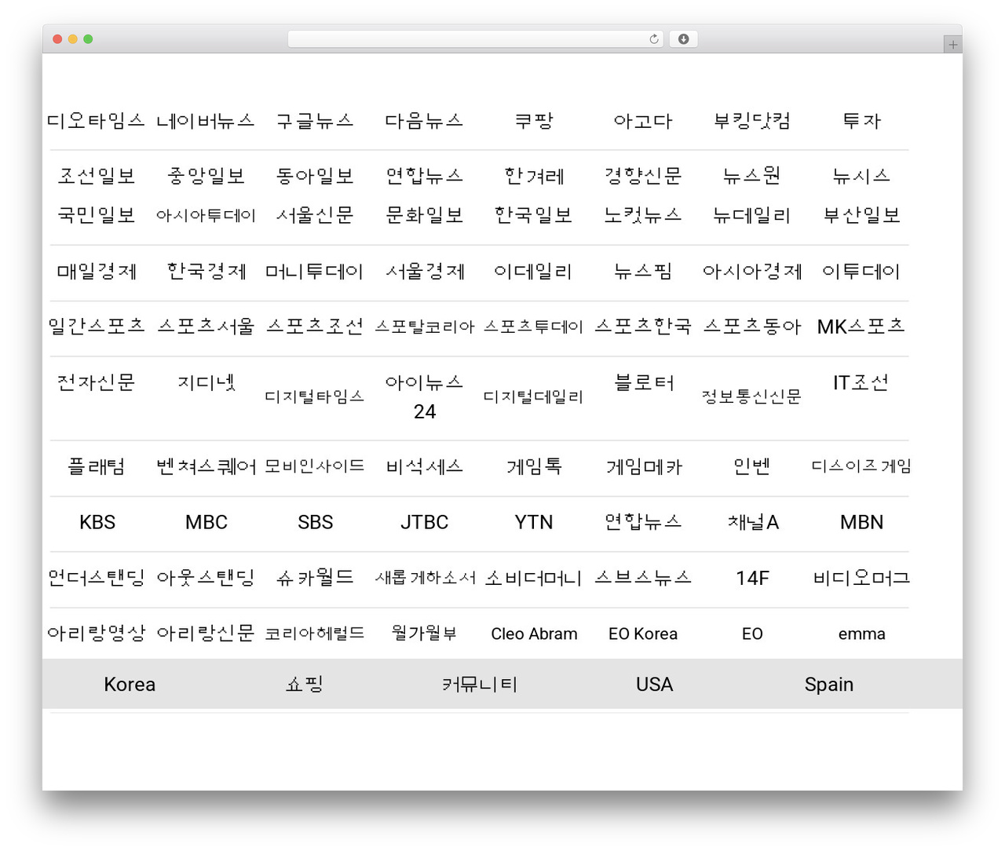Visit the 전자신문 link
The image size is (1005, 851).
tap(97, 382)
